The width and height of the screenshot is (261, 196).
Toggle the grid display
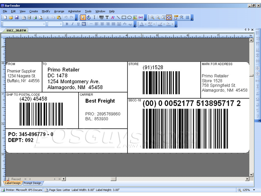click(187, 18)
